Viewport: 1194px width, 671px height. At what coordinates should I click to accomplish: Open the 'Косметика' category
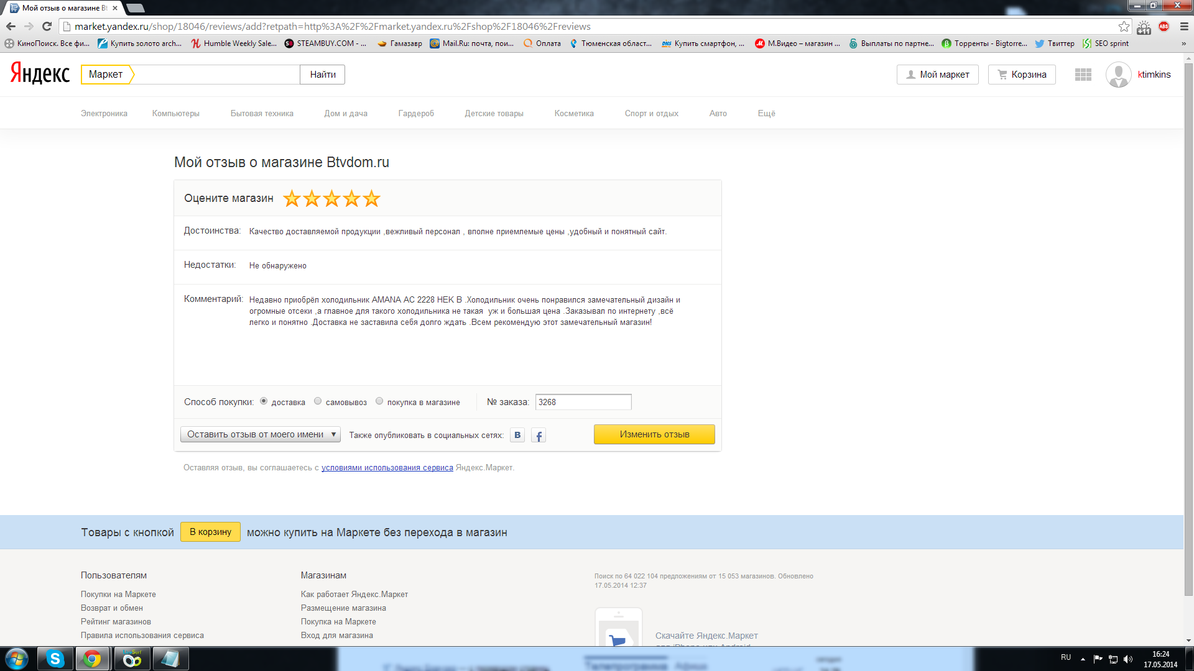pyautogui.click(x=574, y=114)
